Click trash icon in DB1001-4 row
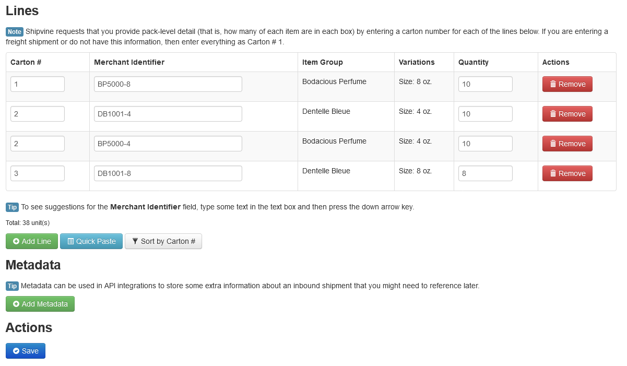The height and width of the screenshot is (366, 627). (553, 114)
